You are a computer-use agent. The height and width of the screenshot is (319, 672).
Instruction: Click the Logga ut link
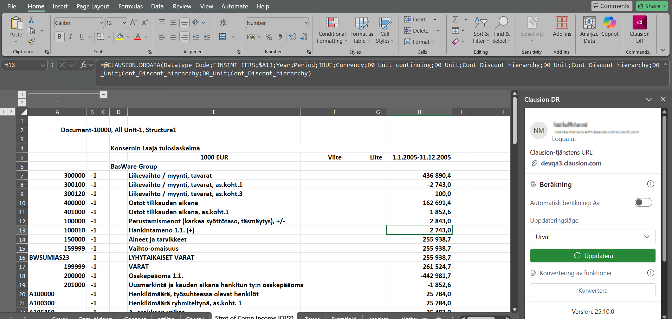(564, 139)
